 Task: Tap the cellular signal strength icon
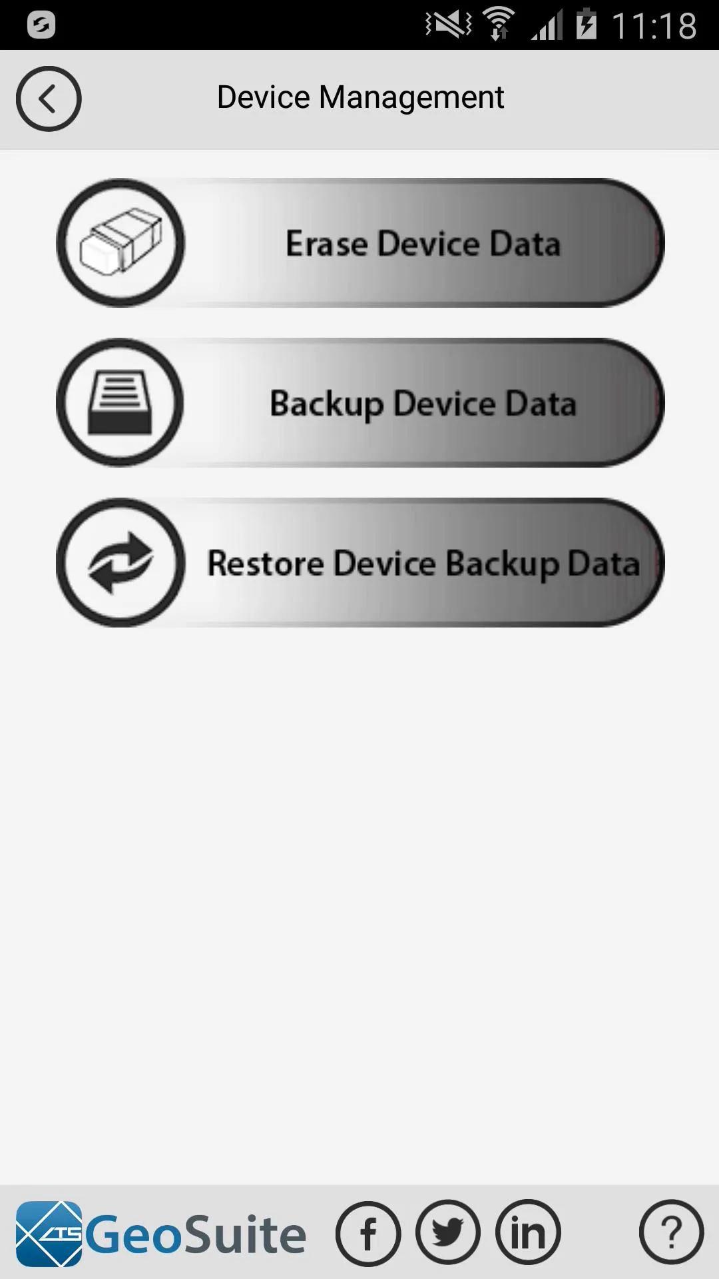547,25
